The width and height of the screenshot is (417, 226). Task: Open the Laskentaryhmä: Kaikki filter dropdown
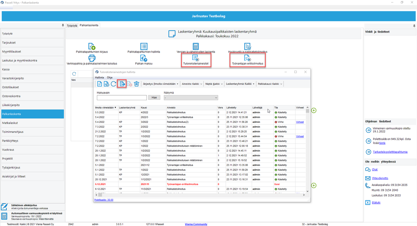coord(240,84)
